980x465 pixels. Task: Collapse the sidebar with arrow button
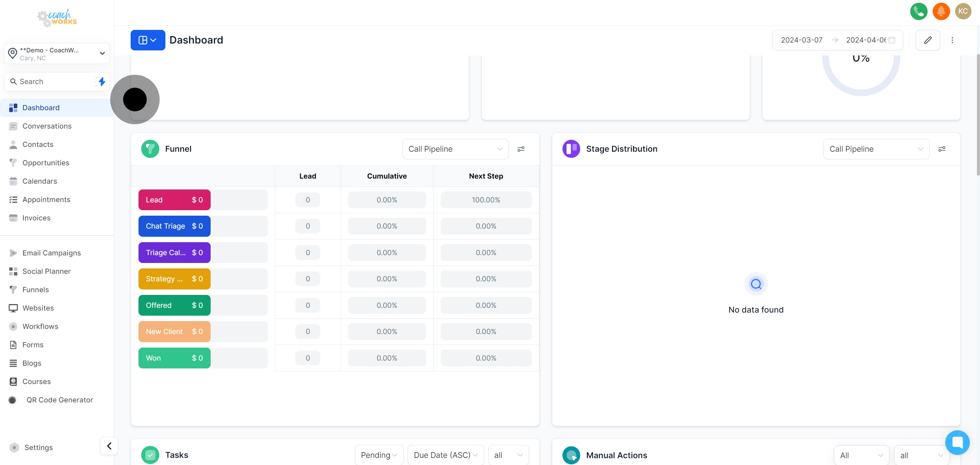pos(109,446)
